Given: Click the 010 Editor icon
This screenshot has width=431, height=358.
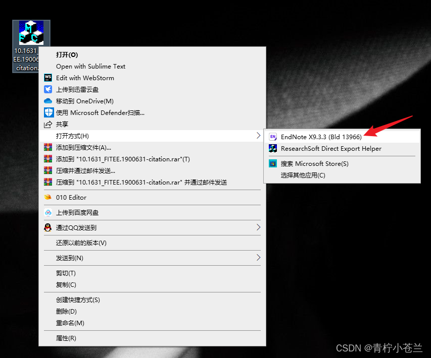Looking at the screenshot, I should 48,197.
